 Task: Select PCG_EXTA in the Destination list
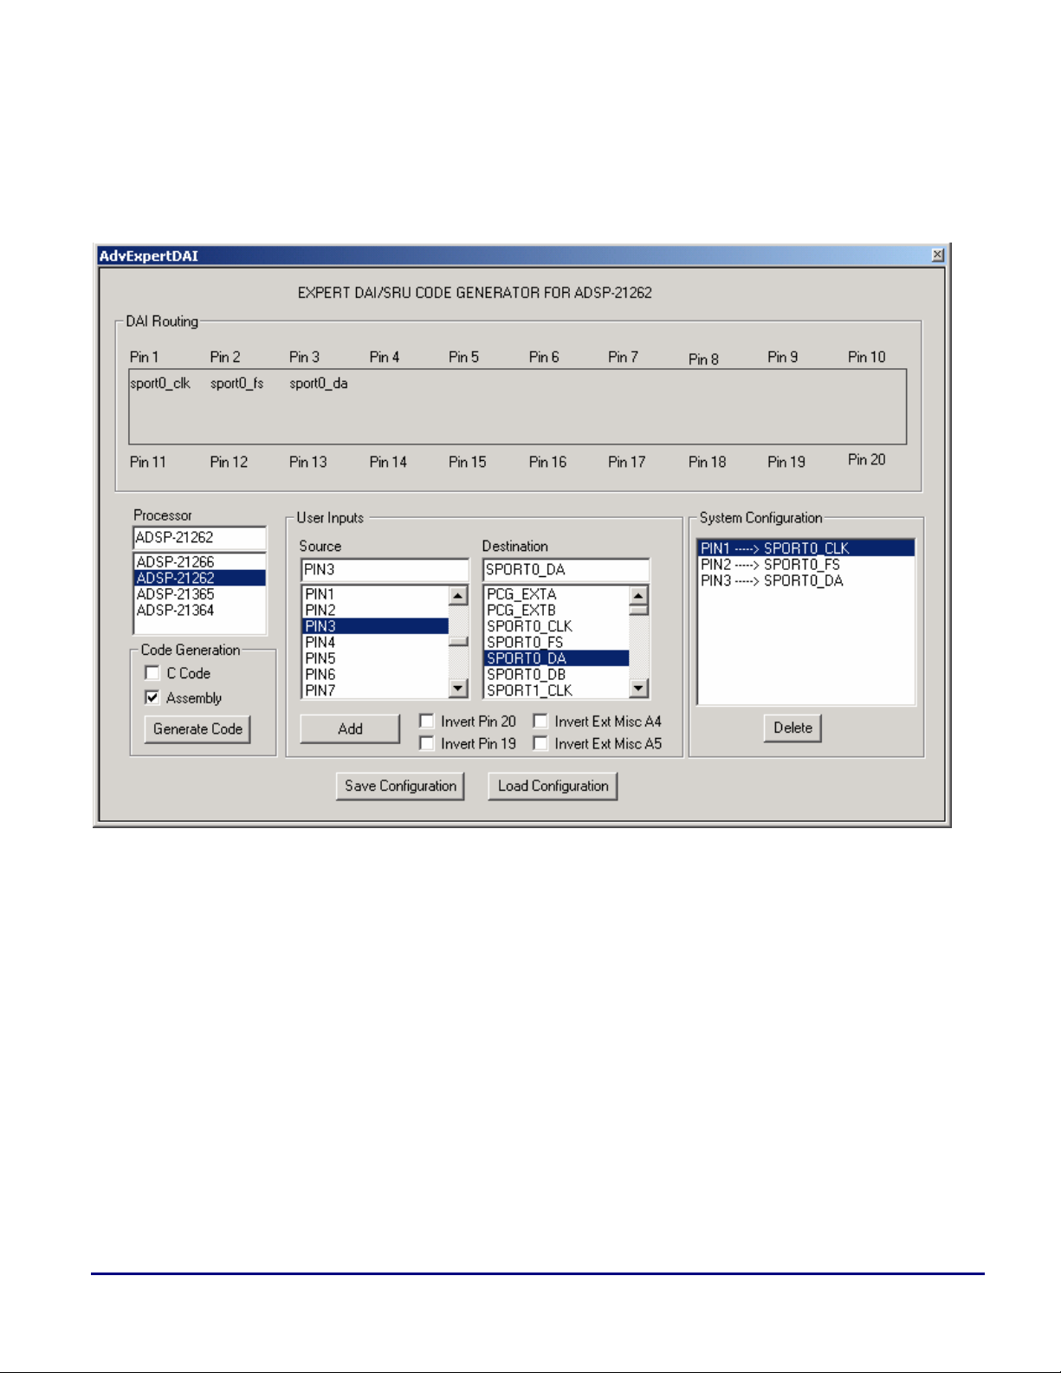[x=557, y=594]
